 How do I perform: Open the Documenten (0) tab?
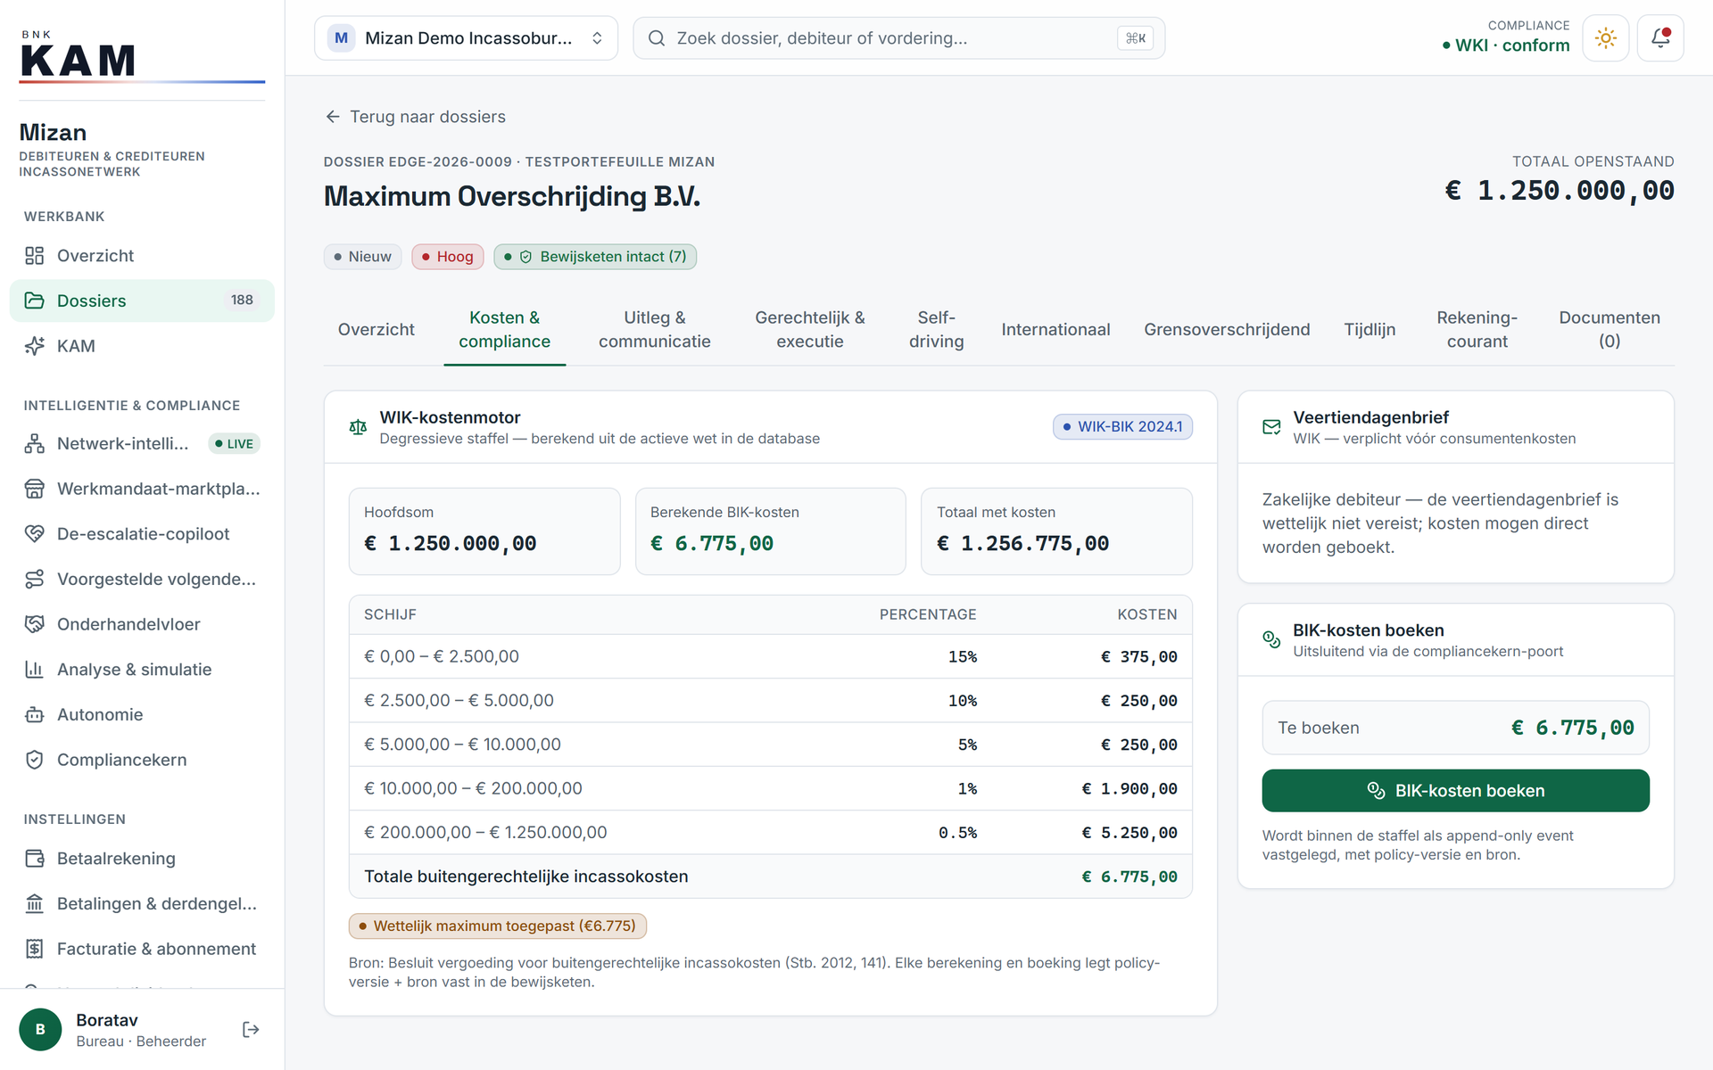tap(1610, 330)
